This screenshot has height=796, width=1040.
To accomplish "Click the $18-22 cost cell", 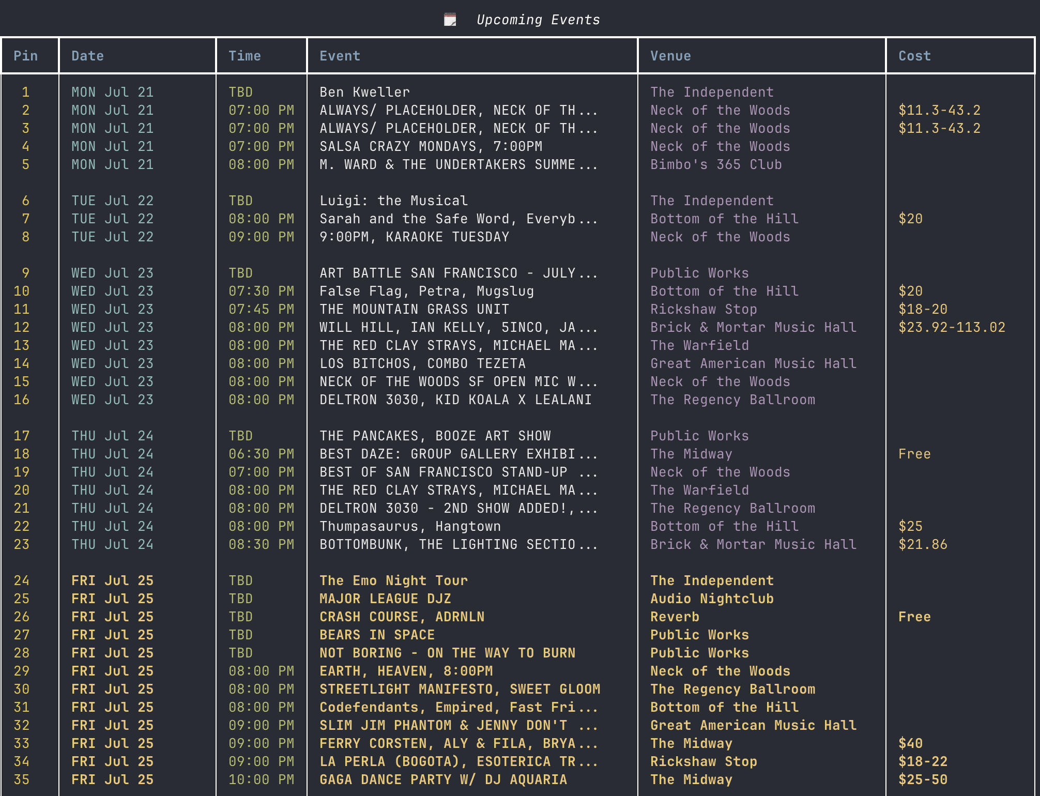I will [923, 761].
